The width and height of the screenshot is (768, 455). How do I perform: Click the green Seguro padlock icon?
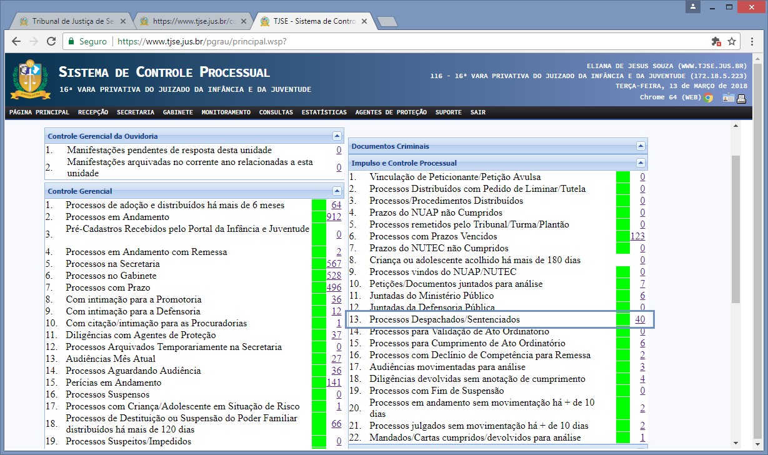coord(71,41)
